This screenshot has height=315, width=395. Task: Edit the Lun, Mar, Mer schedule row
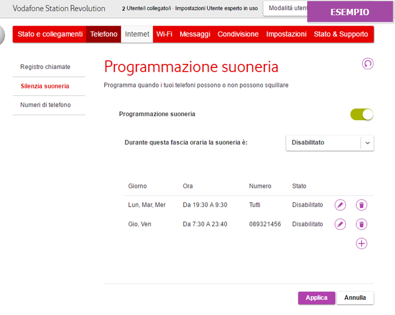click(x=340, y=205)
